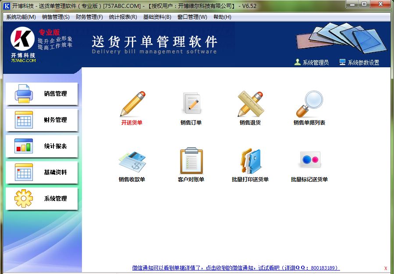Viewport: 394px width, 274px height.
Task: Click the 757ABC.COM text under the logo
Action: click(23, 61)
